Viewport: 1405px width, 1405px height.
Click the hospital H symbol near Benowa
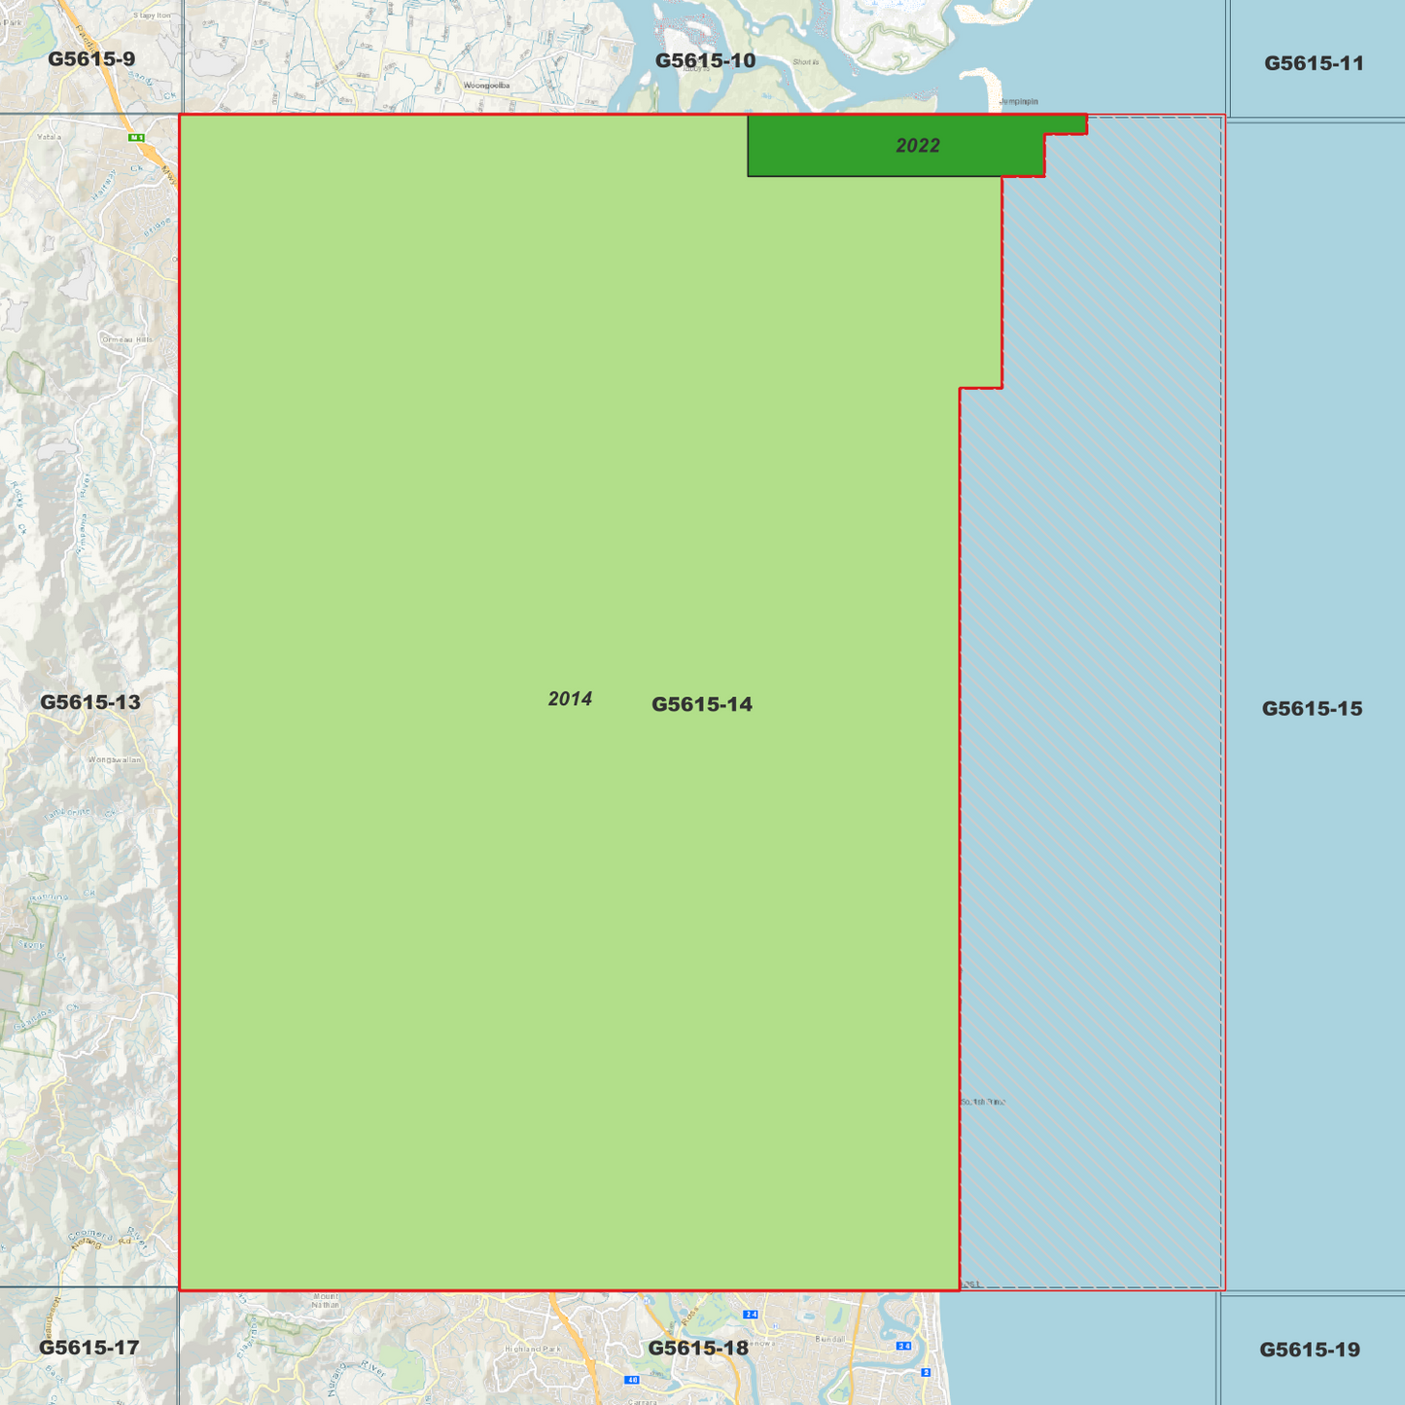point(775,1325)
